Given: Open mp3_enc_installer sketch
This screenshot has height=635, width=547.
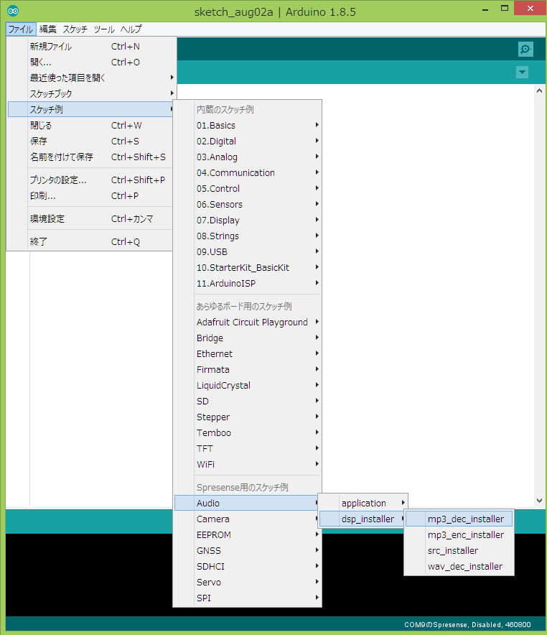Looking at the screenshot, I should click(x=459, y=535).
